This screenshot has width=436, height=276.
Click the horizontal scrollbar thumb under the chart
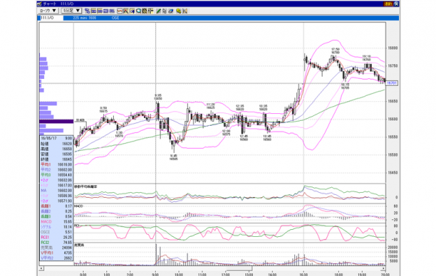(239, 268)
